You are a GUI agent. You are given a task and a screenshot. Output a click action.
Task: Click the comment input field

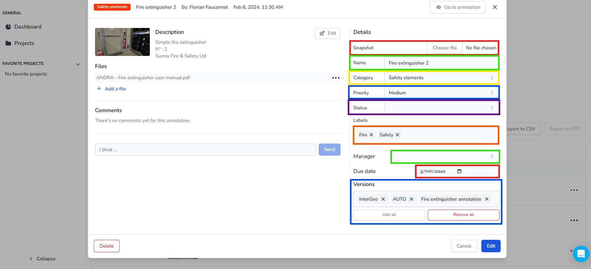[205, 150]
